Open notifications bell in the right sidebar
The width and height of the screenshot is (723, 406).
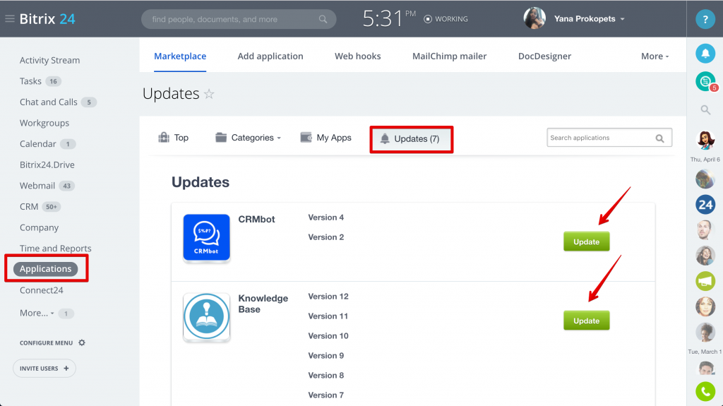705,54
